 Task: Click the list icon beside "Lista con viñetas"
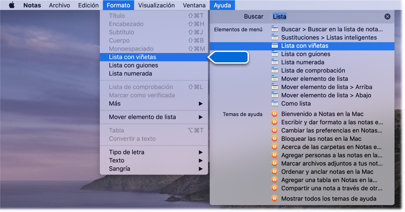275,46
